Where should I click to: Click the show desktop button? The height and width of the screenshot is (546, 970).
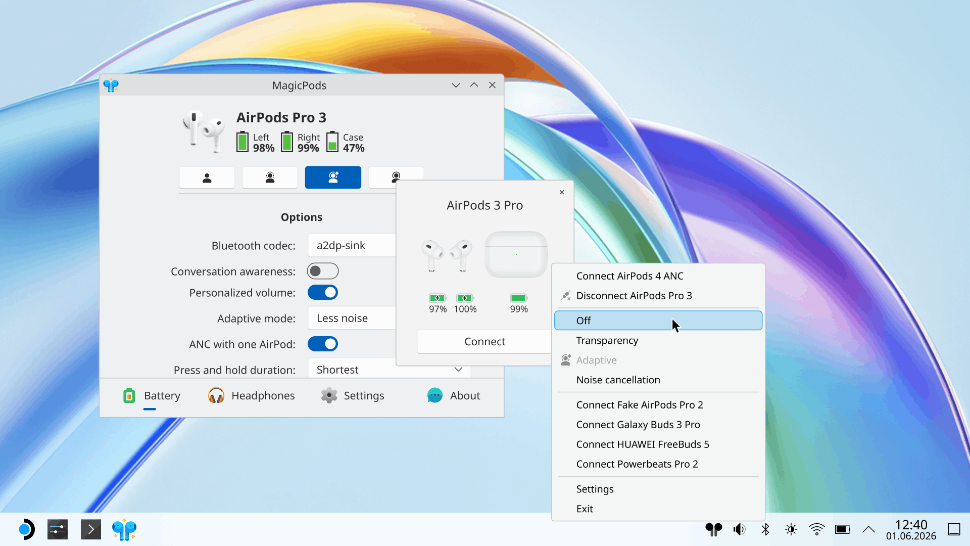point(954,529)
